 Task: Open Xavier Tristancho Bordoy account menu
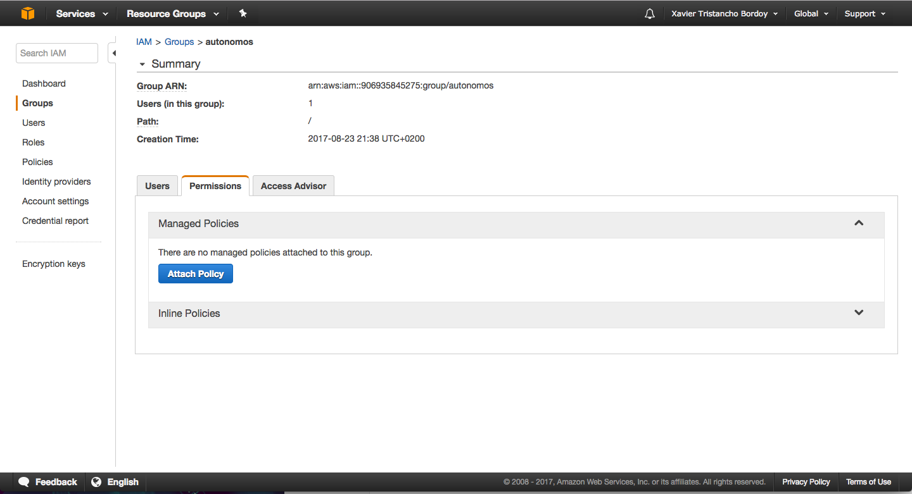pos(725,13)
